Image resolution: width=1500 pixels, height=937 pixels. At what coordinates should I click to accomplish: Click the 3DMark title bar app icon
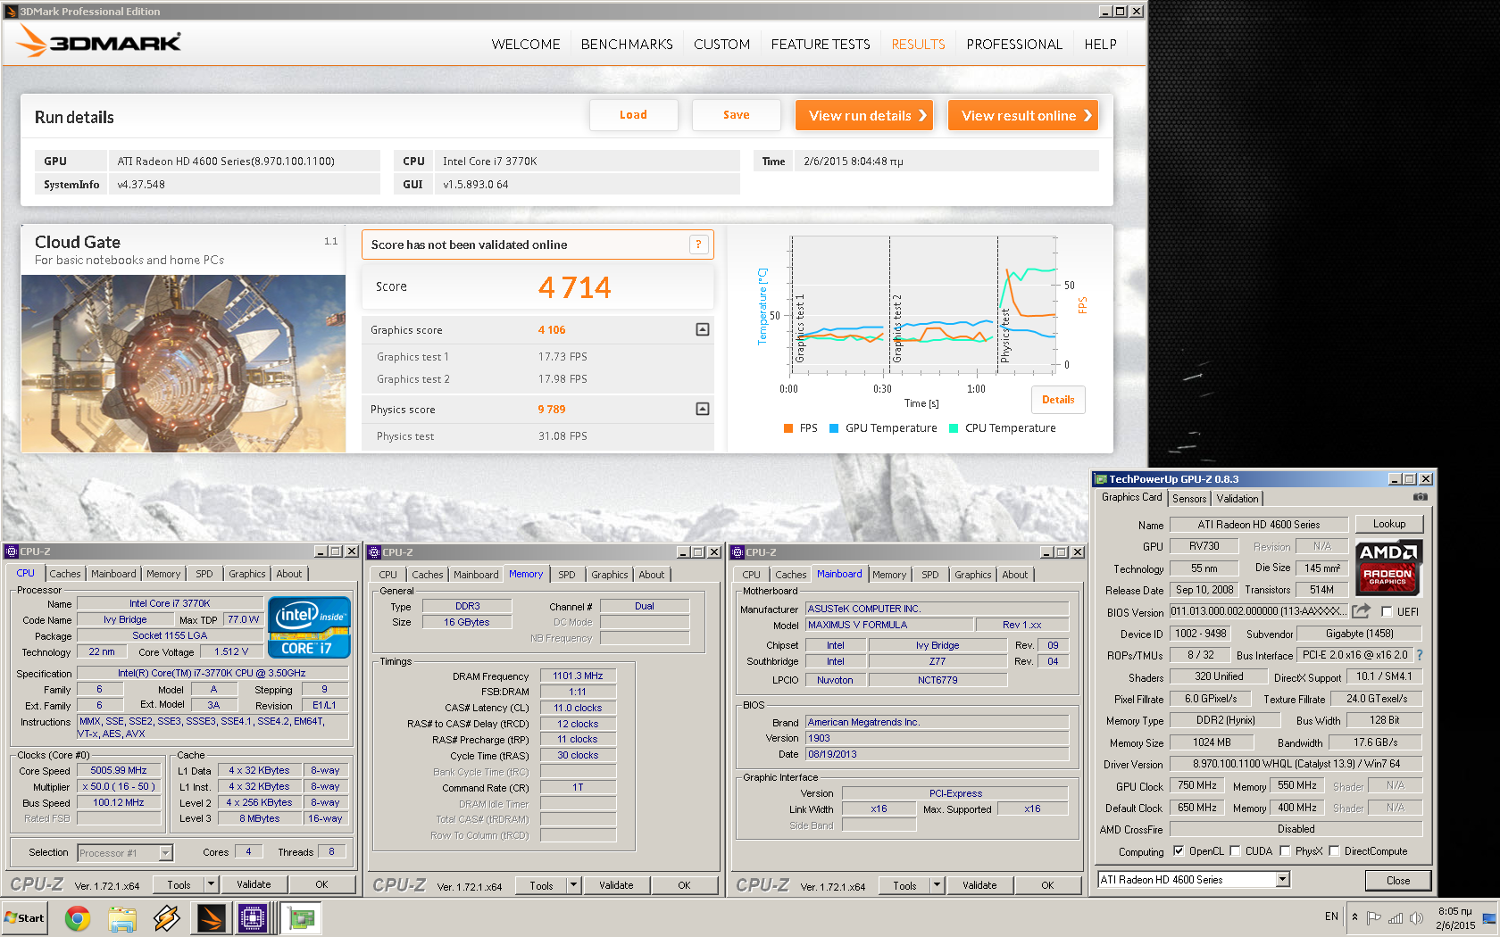[x=12, y=12]
